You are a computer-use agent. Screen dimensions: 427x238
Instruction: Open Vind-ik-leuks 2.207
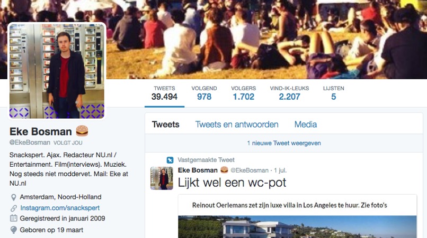point(289,93)
